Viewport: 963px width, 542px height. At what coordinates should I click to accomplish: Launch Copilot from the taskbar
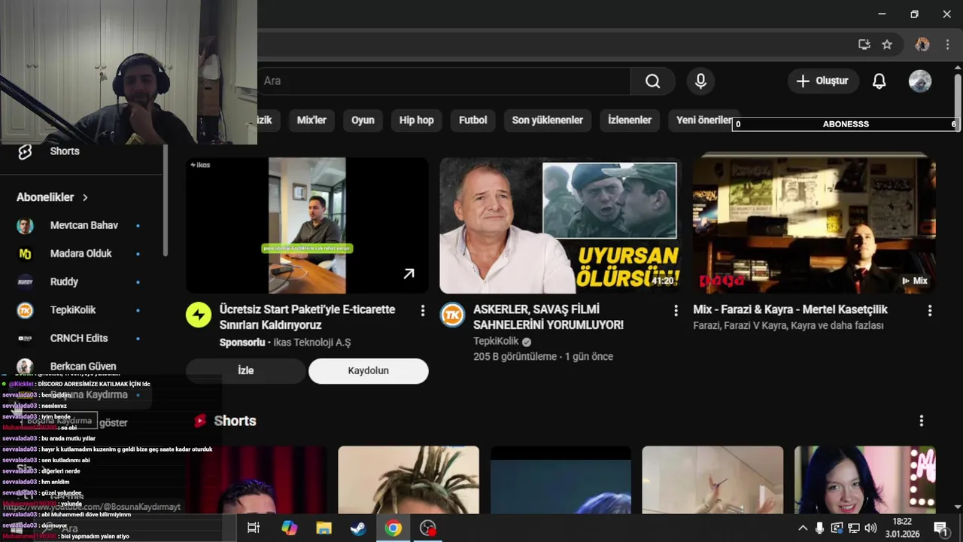289,528
